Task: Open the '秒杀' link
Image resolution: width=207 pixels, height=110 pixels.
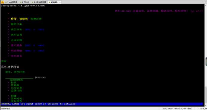Action: coord(13,83)
